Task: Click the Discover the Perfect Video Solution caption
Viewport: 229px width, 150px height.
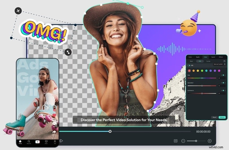Action: [x=124, y=120]
